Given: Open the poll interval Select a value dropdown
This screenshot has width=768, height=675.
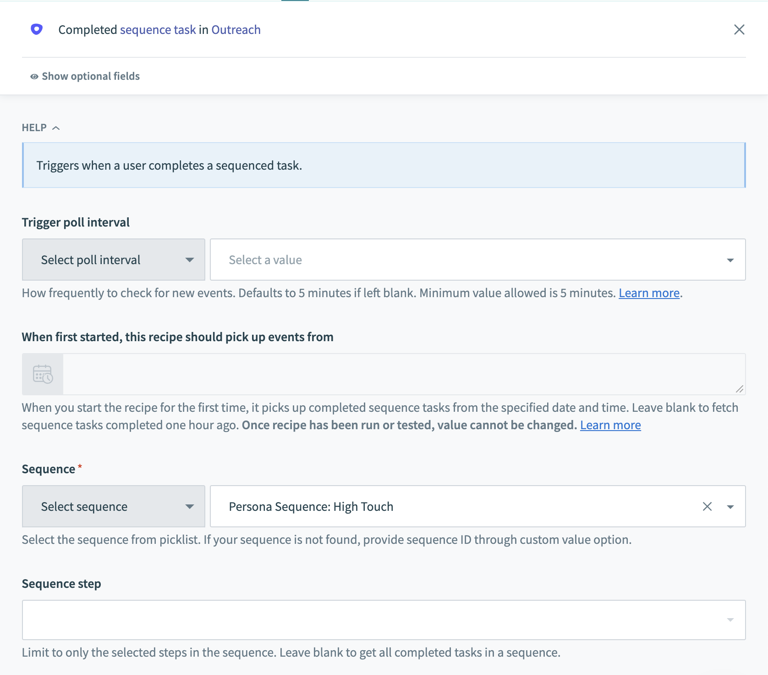Looking at the screenshot, I should pos(477,260).
